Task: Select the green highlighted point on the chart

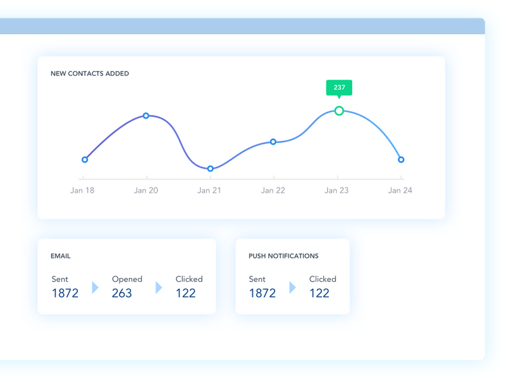Action: point(339,111)
